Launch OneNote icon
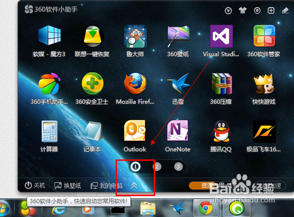 point(178,130)
